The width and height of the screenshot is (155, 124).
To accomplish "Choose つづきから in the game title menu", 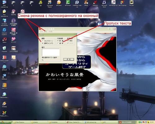I will (x=81, y=60).
